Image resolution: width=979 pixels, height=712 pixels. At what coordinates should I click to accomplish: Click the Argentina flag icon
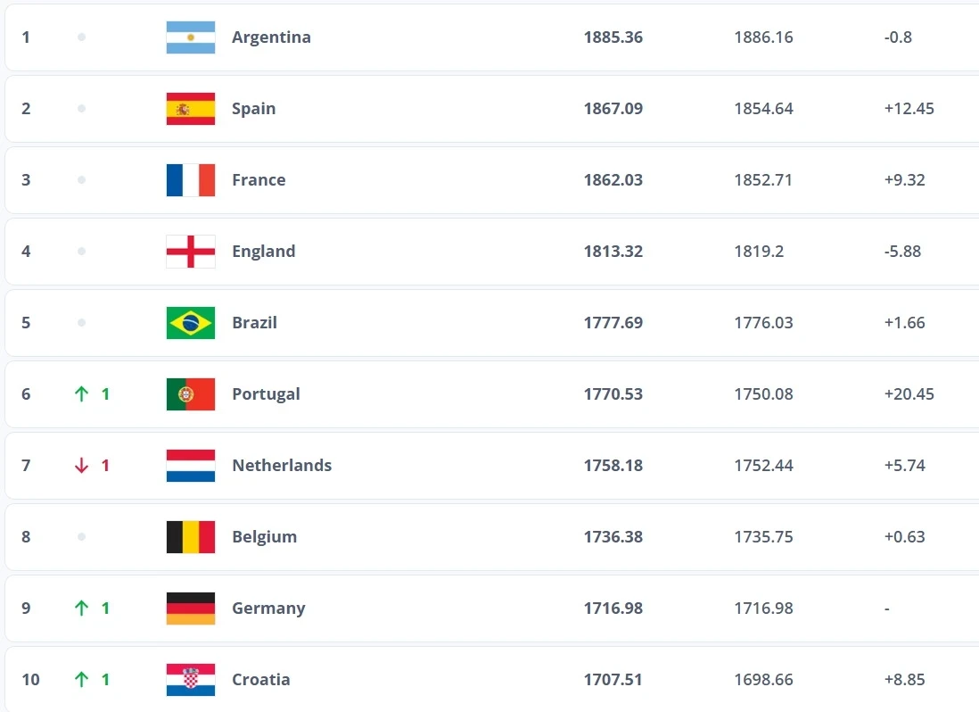click(x=191, y=37)
